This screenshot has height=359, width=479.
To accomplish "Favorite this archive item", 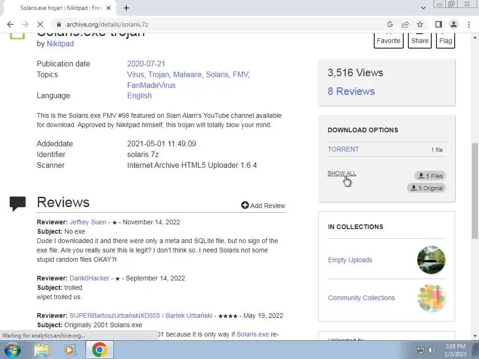I will 388,41.
